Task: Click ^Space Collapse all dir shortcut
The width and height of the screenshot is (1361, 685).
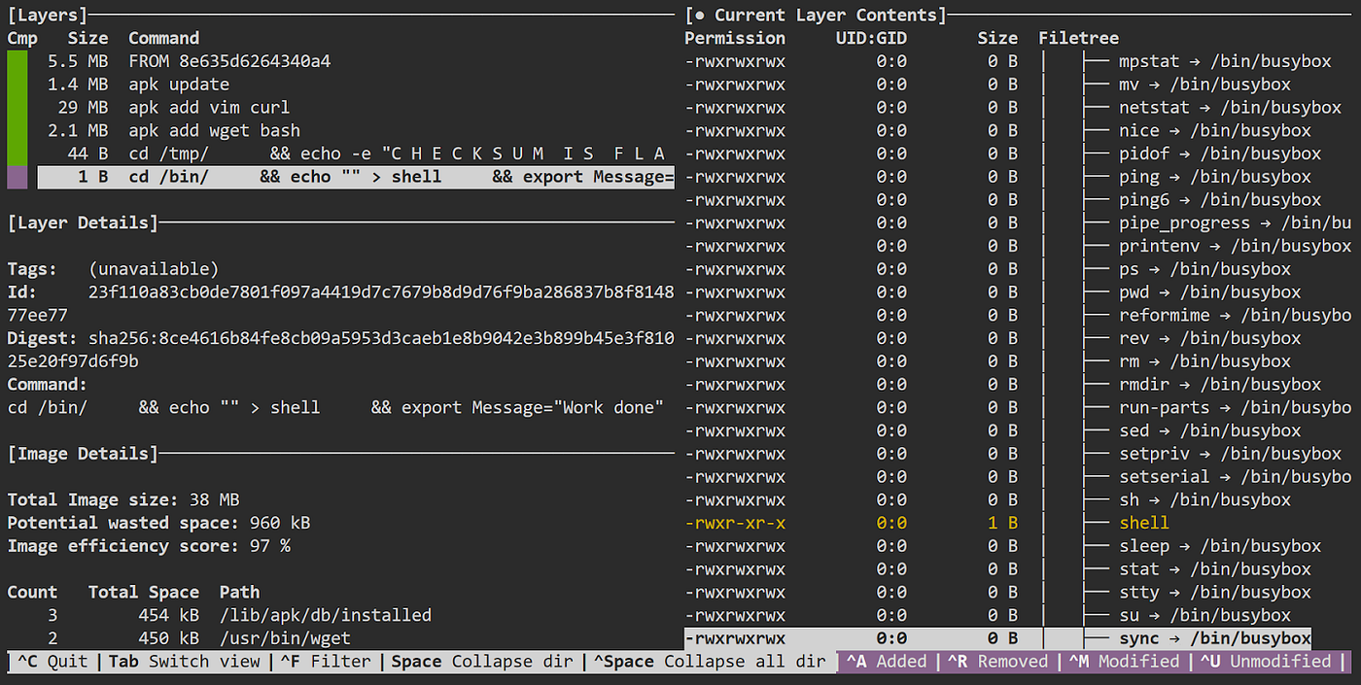Action: point(710,662)
